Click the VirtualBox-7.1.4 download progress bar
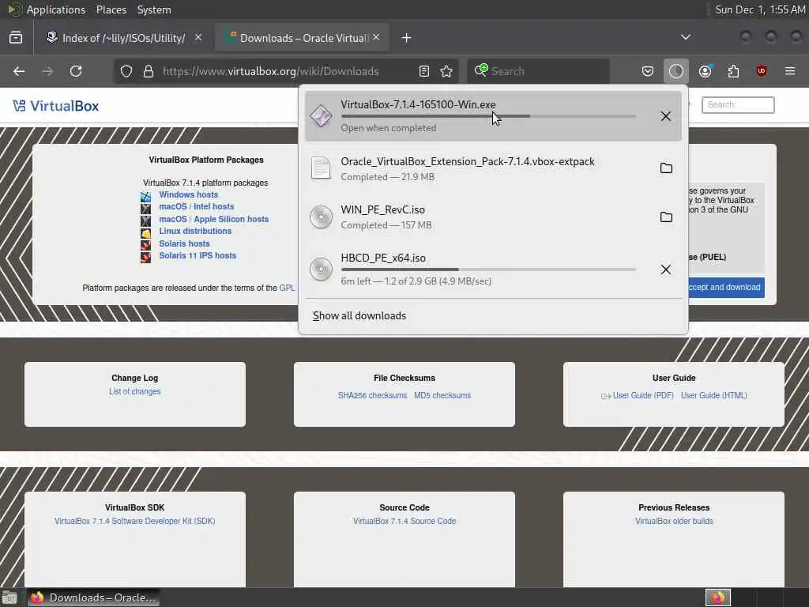The height and width of the screenshot is (607, 809). tap(488, 117)
